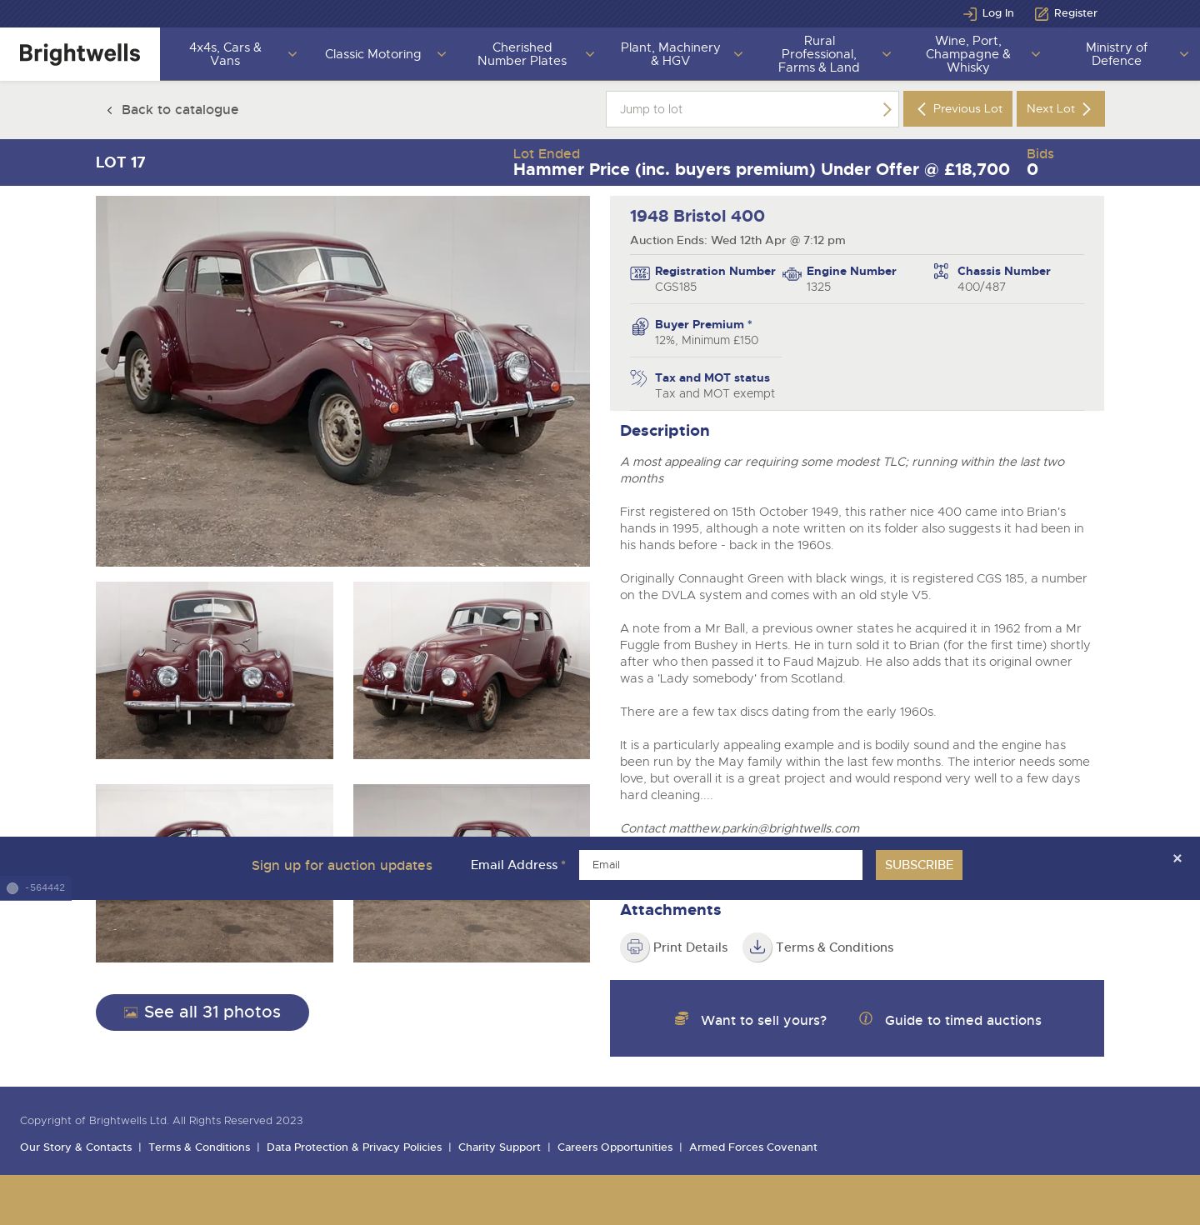
Task: Open the main Bristol 400 photo
Action: pos(342,381)
